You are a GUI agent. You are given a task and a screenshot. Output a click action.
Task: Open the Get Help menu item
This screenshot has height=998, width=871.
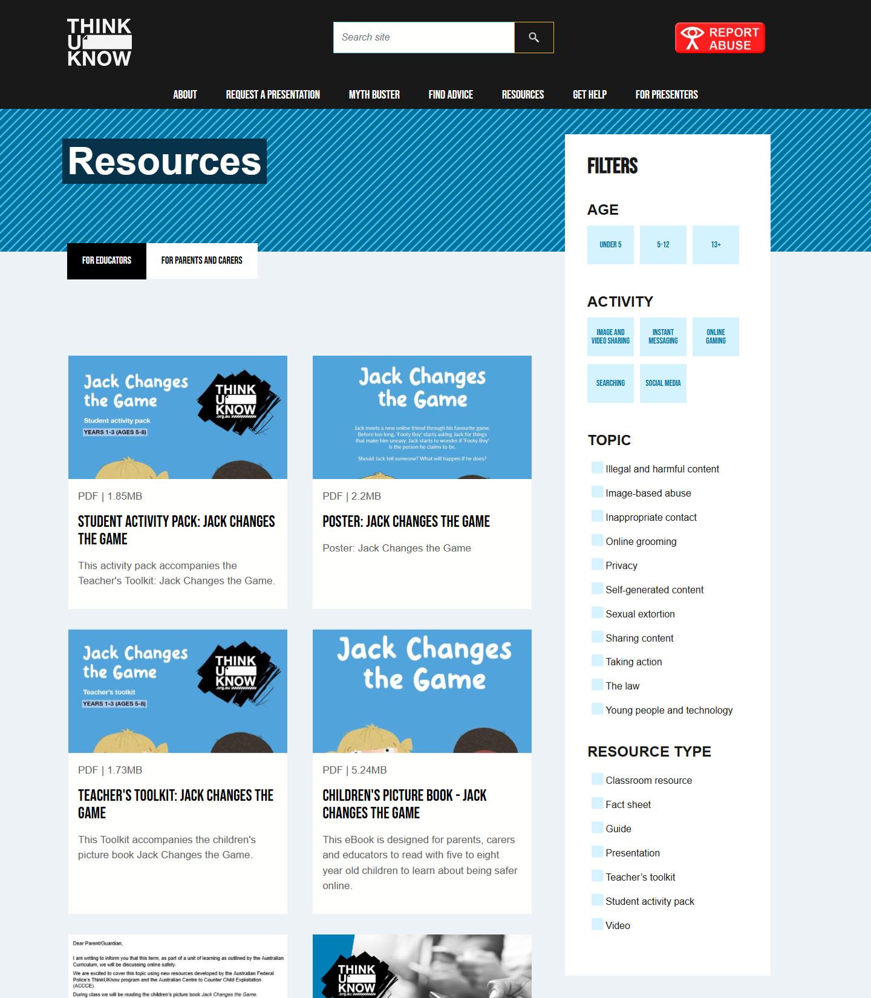pos(590,94)
